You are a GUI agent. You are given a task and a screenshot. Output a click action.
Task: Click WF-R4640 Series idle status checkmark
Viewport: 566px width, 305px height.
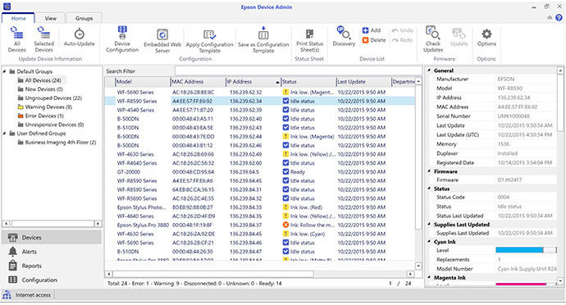pyautogui.click(x=285, y=163)
